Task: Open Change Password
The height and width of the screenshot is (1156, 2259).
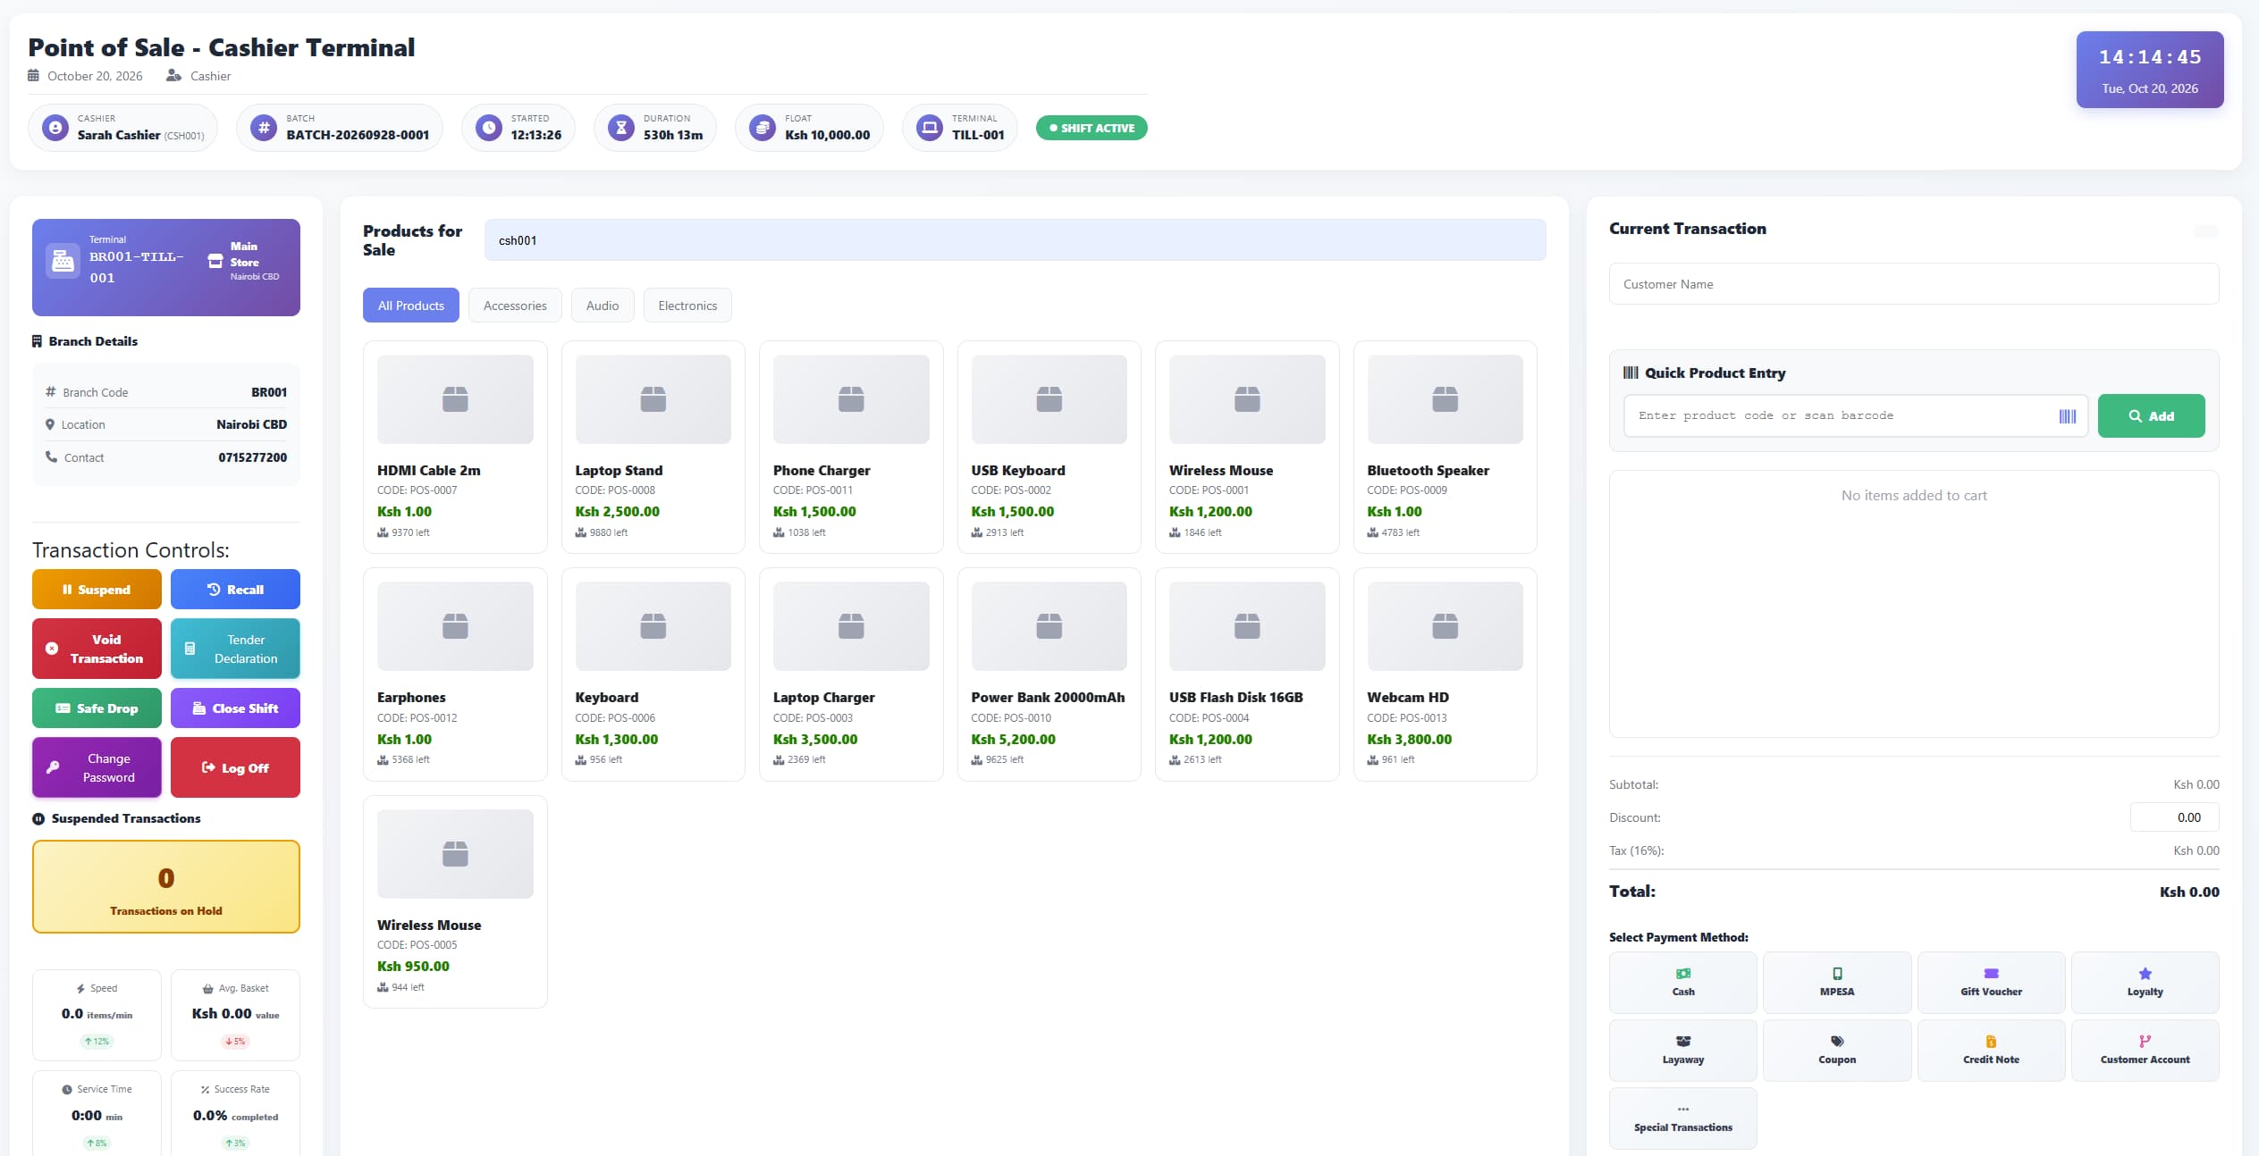Action: pyautogui.click(x=97, y=767)
